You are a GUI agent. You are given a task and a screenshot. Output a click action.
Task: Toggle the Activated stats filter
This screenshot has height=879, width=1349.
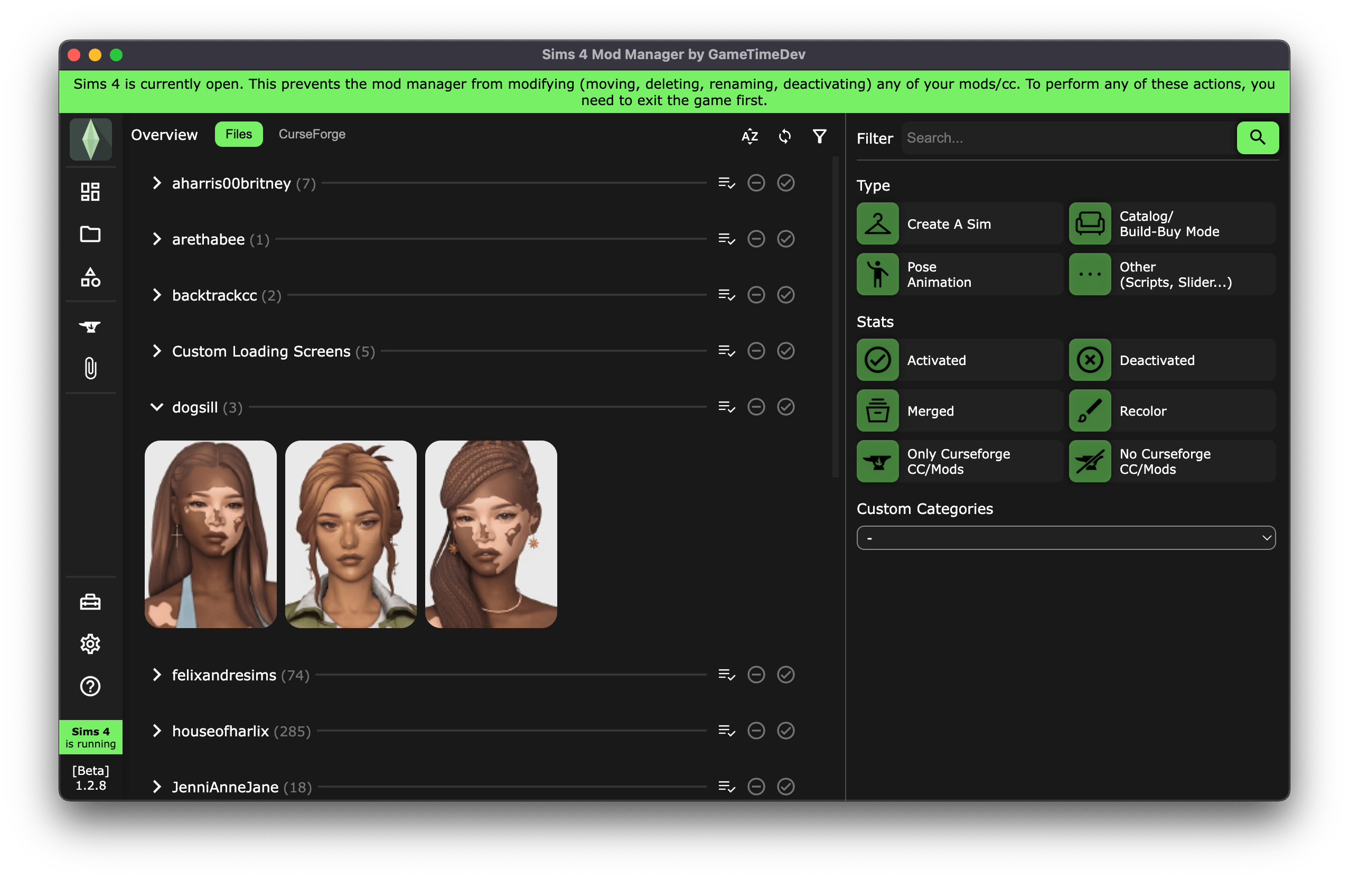click(x=959, y=360)
